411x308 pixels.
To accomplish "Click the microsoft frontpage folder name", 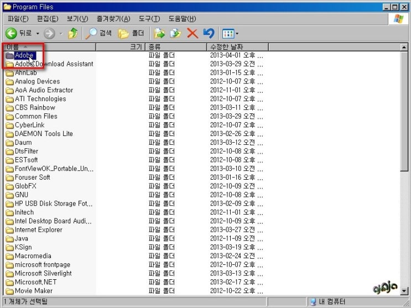I will [43, 264].
